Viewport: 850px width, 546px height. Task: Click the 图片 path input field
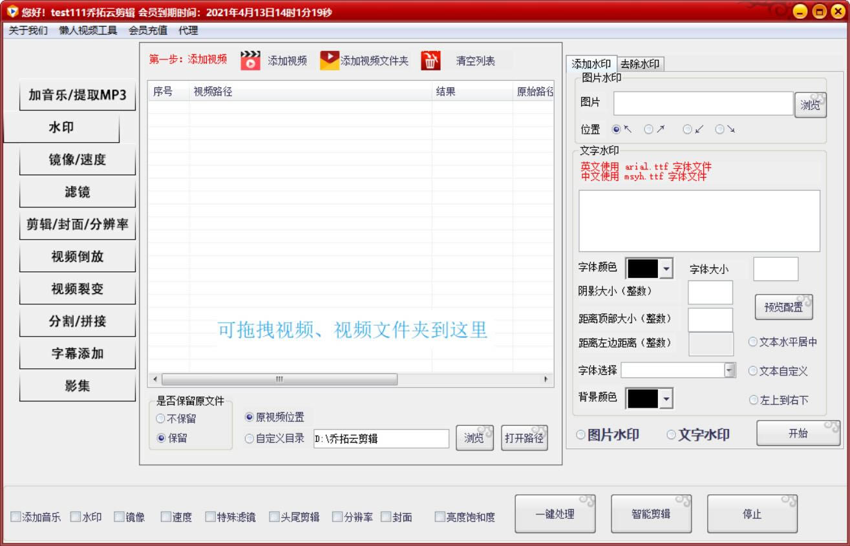coord(703,103)
